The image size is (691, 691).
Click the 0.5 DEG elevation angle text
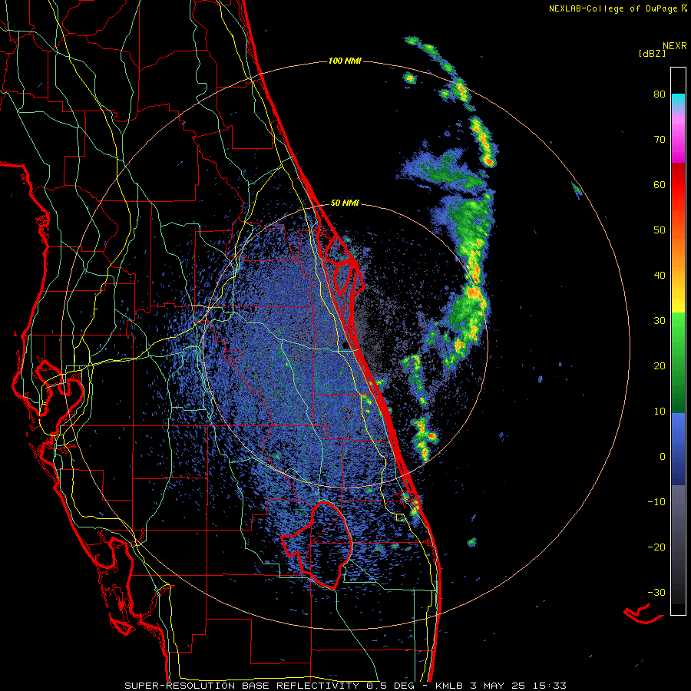click(x=392, y=686)
